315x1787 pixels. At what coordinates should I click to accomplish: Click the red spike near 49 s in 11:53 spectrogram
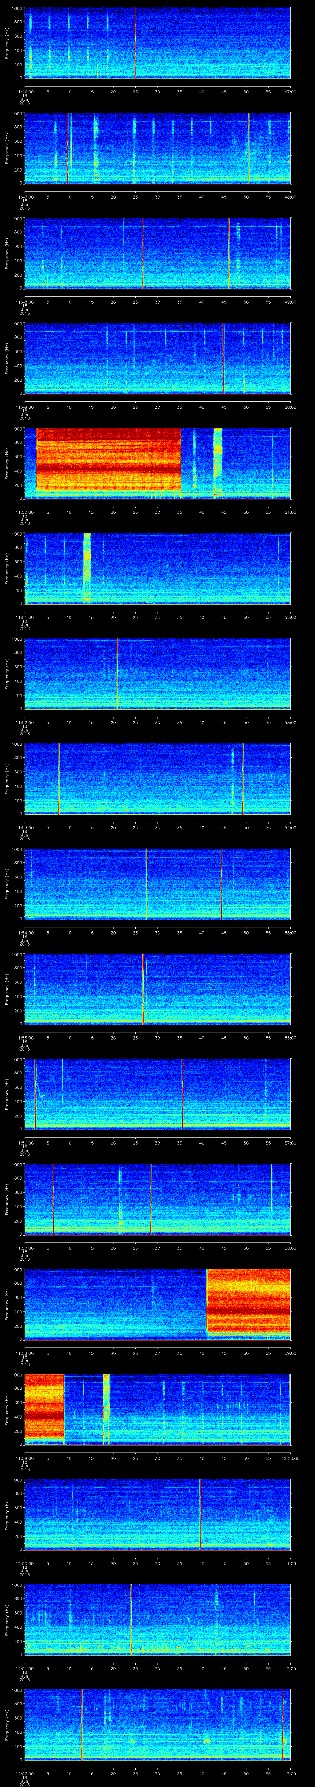click(x=242, y=778)
